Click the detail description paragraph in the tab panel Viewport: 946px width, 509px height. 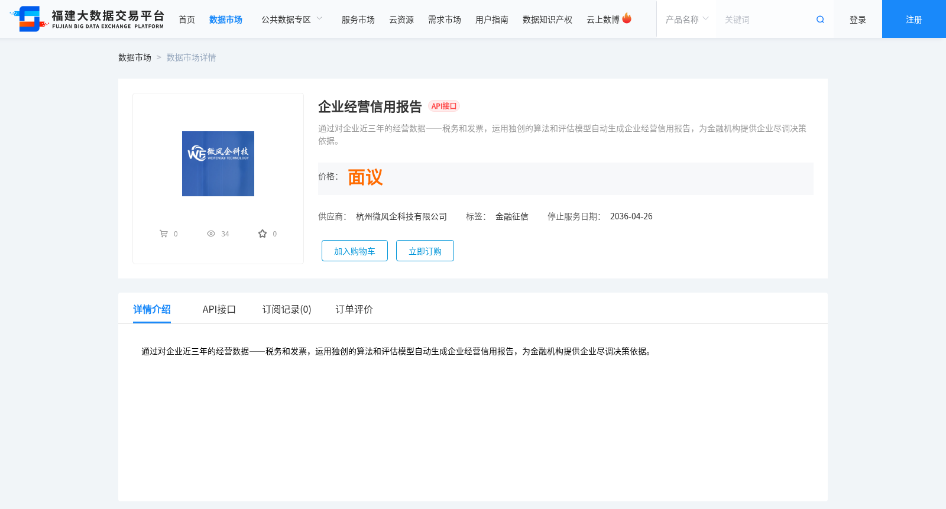click(397, 351)
